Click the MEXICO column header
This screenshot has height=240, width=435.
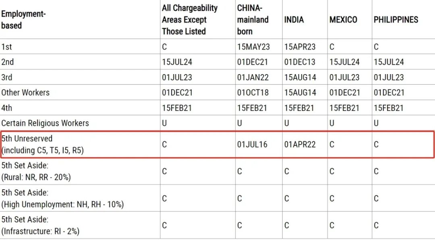click(x=343, y=19)
